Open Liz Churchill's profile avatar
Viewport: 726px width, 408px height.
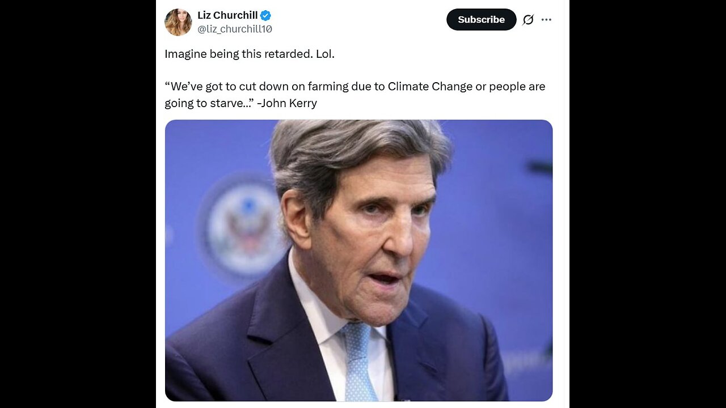pyautogui.click(x=178, y=22)
